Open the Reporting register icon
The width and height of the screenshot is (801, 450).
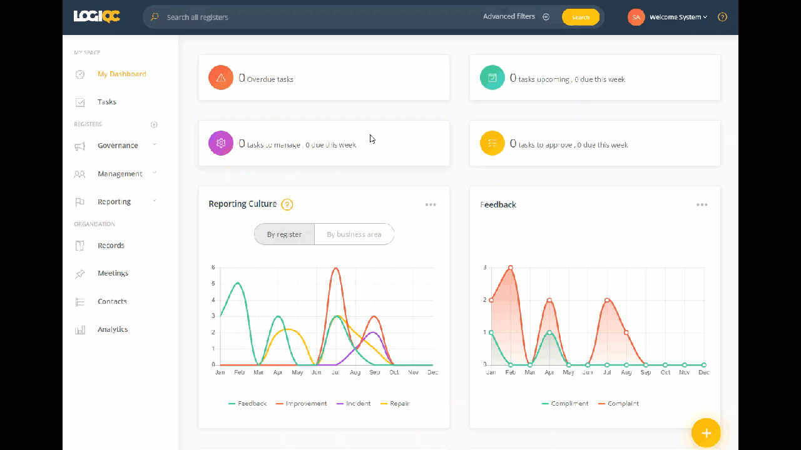coord(80,201)
